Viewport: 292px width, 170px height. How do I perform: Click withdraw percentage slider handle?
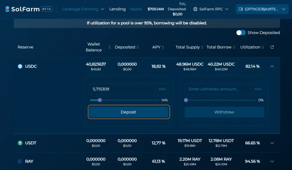click(186, 100)
